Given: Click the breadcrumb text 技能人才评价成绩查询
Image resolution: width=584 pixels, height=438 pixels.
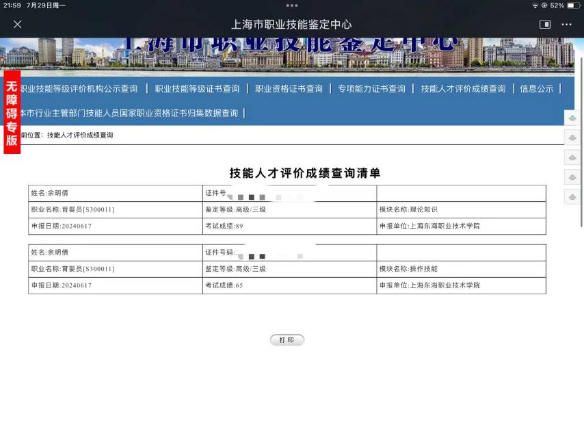Looking at the screenshot, I should tap(80, 136).
